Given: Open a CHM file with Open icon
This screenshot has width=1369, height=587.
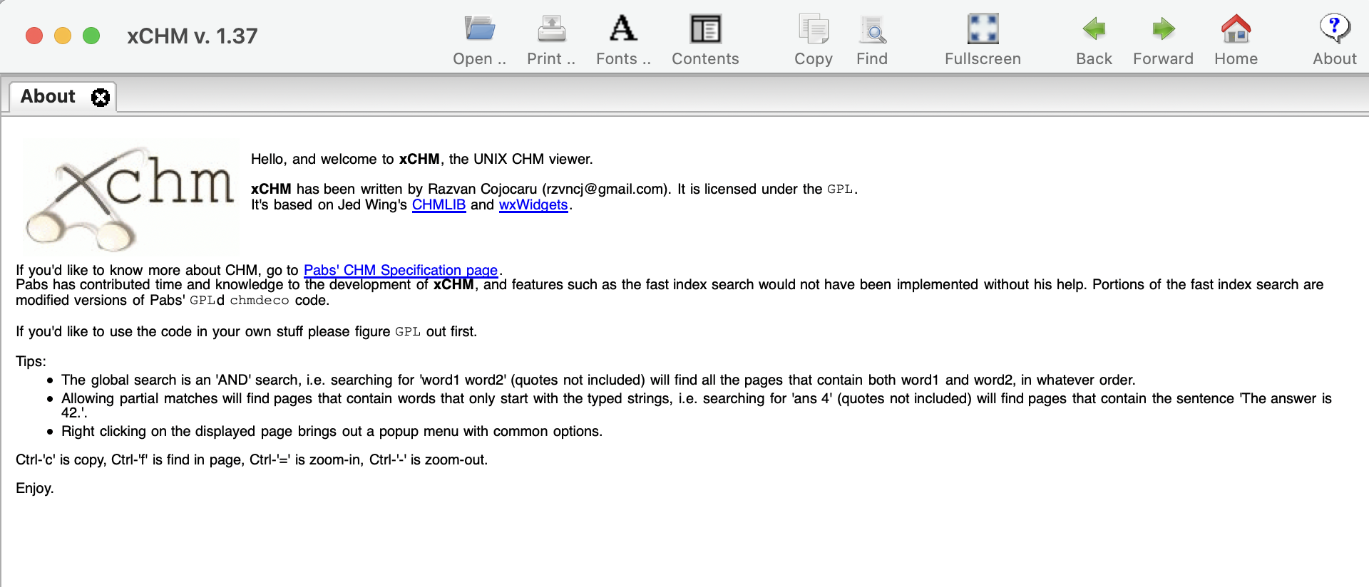Looking at the screenshot, I should point(480,29).
